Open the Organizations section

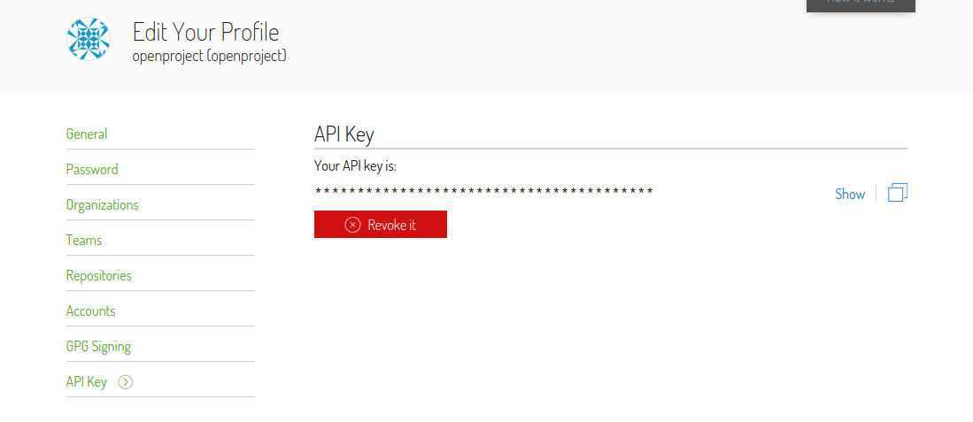pyautogui.click(x=103, y=205)
